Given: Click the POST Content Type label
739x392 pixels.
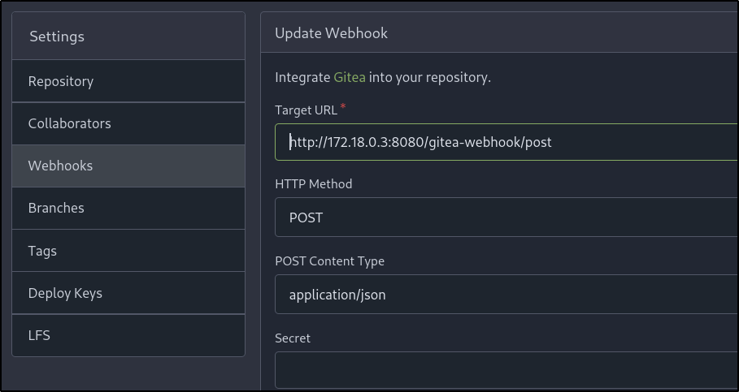Looking at the screenshot, I should click(329, 261).
